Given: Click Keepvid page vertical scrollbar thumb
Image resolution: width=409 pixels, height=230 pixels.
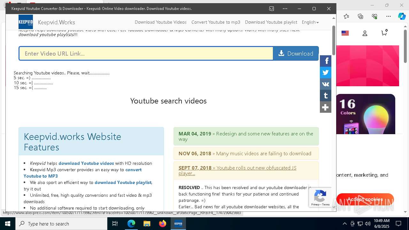Looking at the screenshot, I should tap(334, 40).
